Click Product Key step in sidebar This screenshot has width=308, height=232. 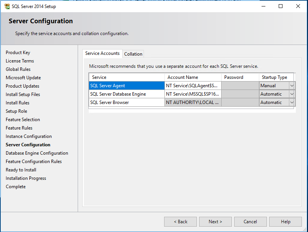(x=18, y=53)
